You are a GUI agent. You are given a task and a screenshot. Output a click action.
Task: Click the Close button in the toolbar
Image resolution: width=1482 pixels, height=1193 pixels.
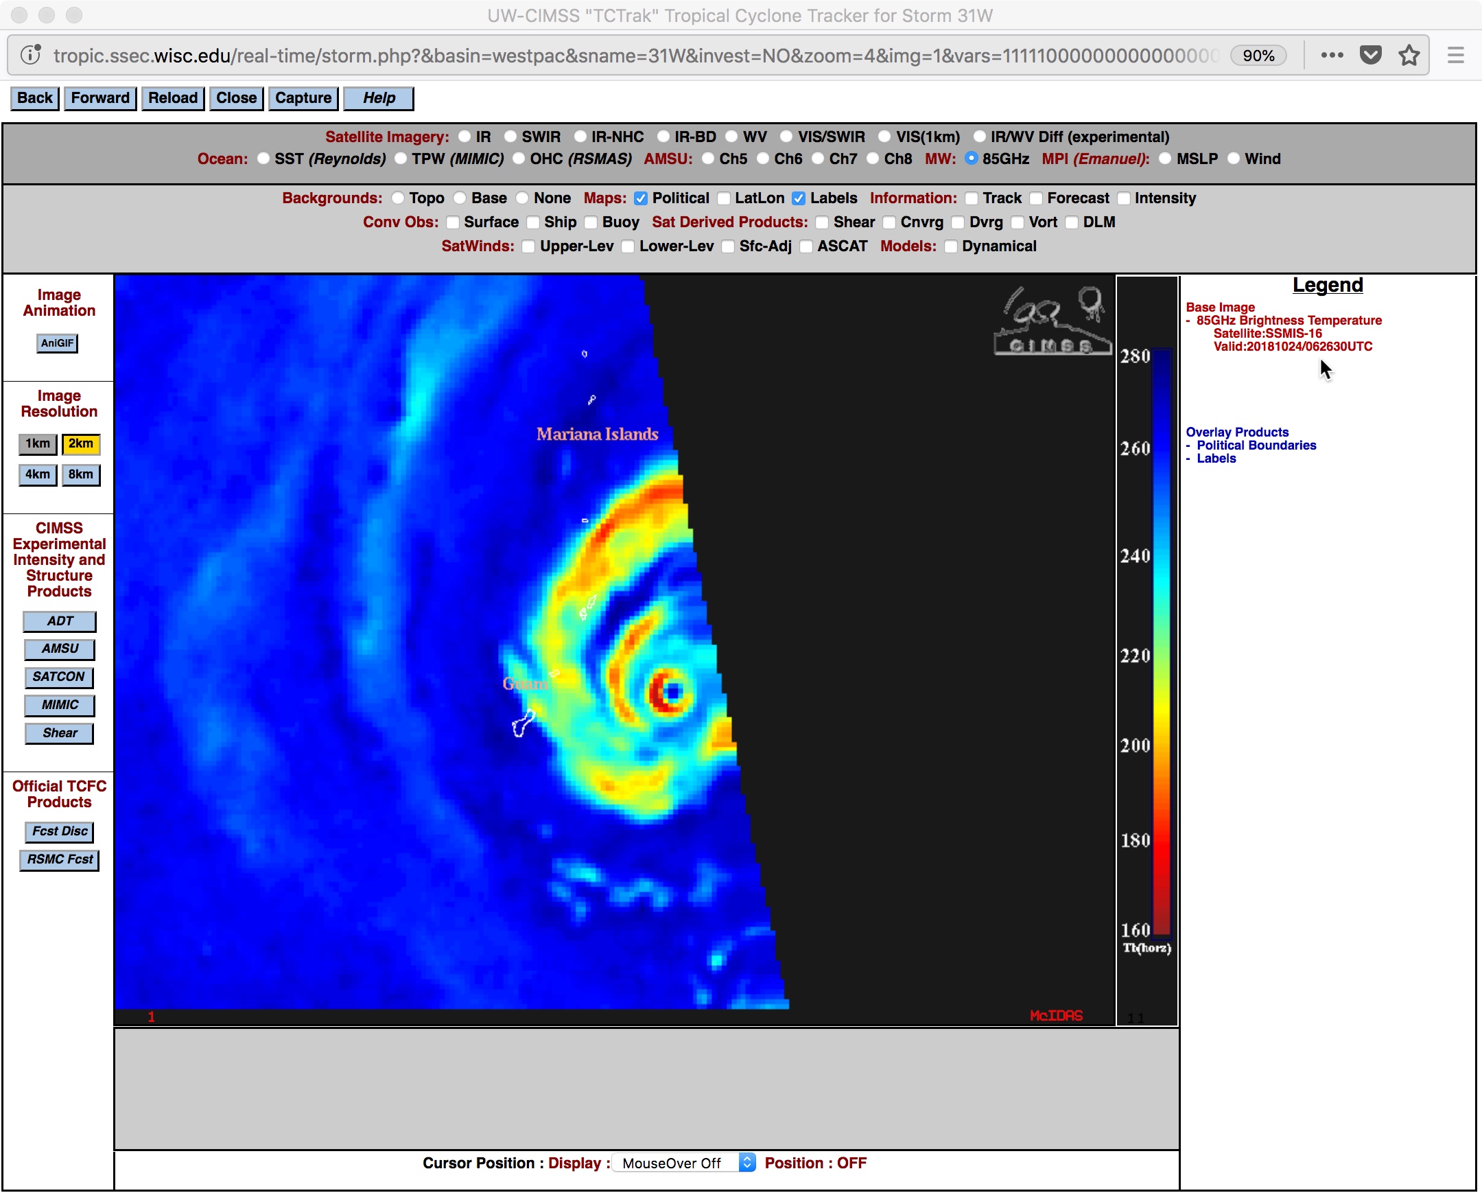(x=237, y=98)
